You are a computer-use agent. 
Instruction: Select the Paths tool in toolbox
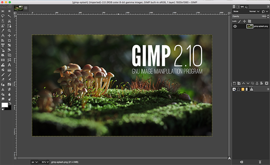click(9, 26)
